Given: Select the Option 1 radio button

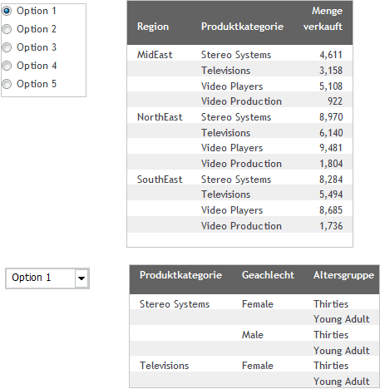Looking at the screenshot, I should (7, 11).
